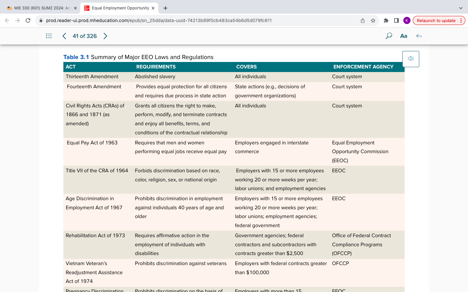Click Office of Federal Contract Compliance cell
This screenshot has width=468, height=292.
point(361,244)
